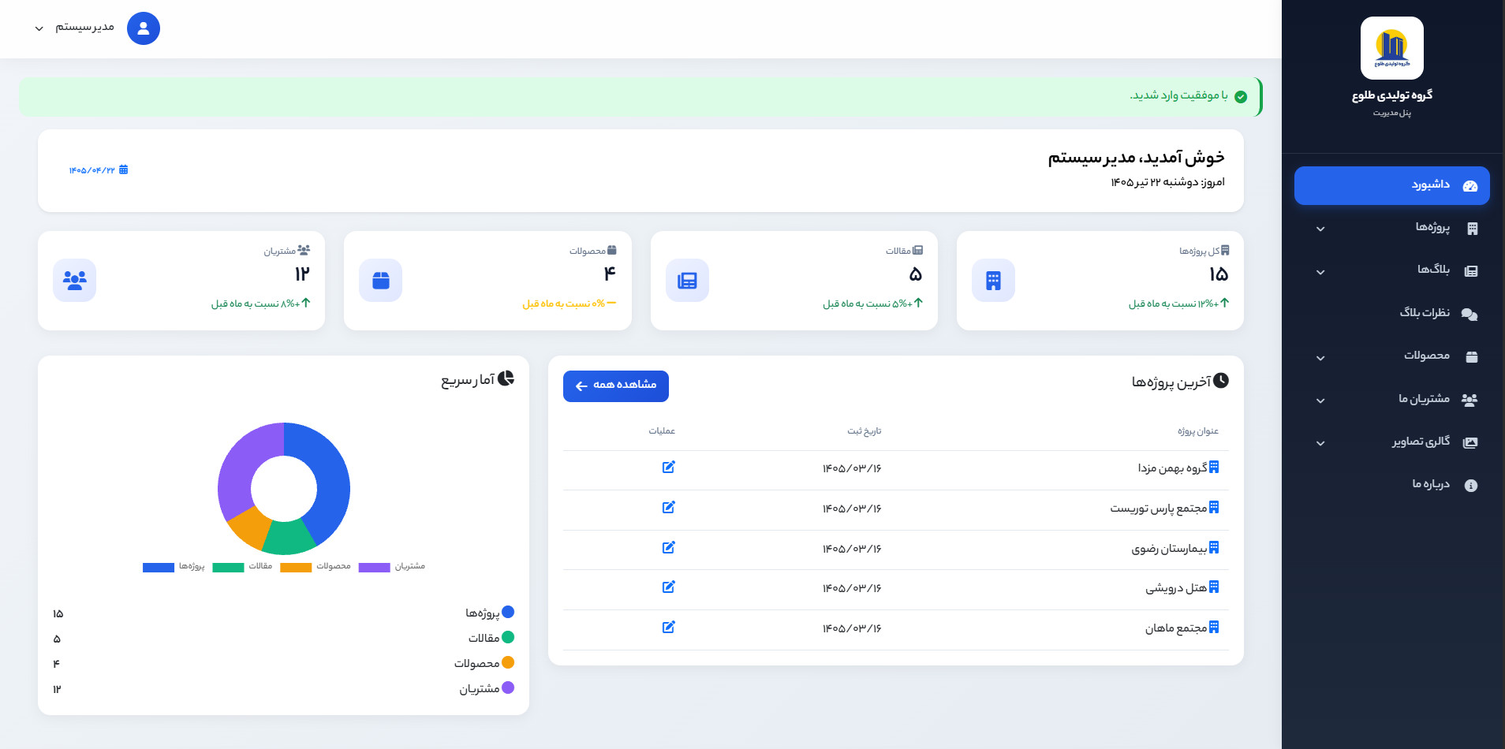Click the گروه تولیدی طلوع logo image
The height and width of the screenshot is (749, 1505).
1391,48
